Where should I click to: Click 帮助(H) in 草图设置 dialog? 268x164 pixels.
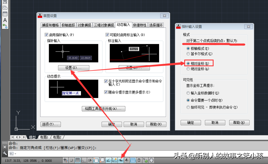(x=156, y=124)
